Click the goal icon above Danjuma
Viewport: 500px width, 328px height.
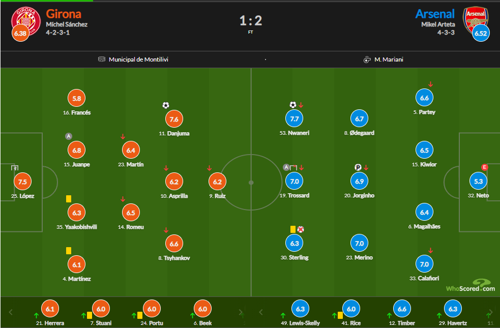tap(165, 105)
